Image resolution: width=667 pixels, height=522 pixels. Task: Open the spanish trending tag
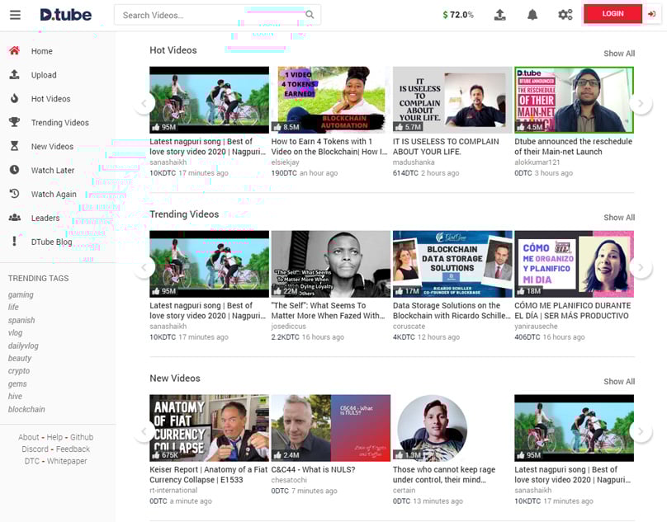[21, 320]
